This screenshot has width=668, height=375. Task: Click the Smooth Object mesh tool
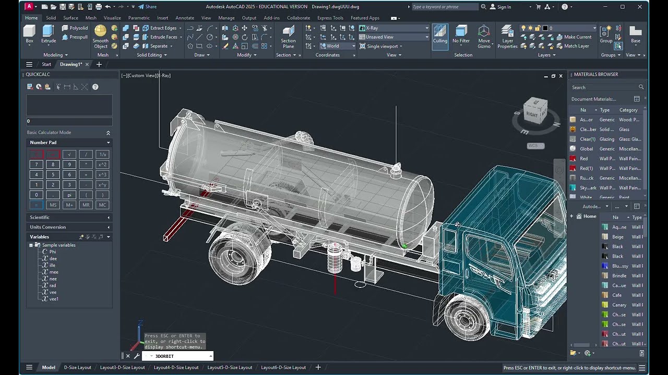(100, 36)
